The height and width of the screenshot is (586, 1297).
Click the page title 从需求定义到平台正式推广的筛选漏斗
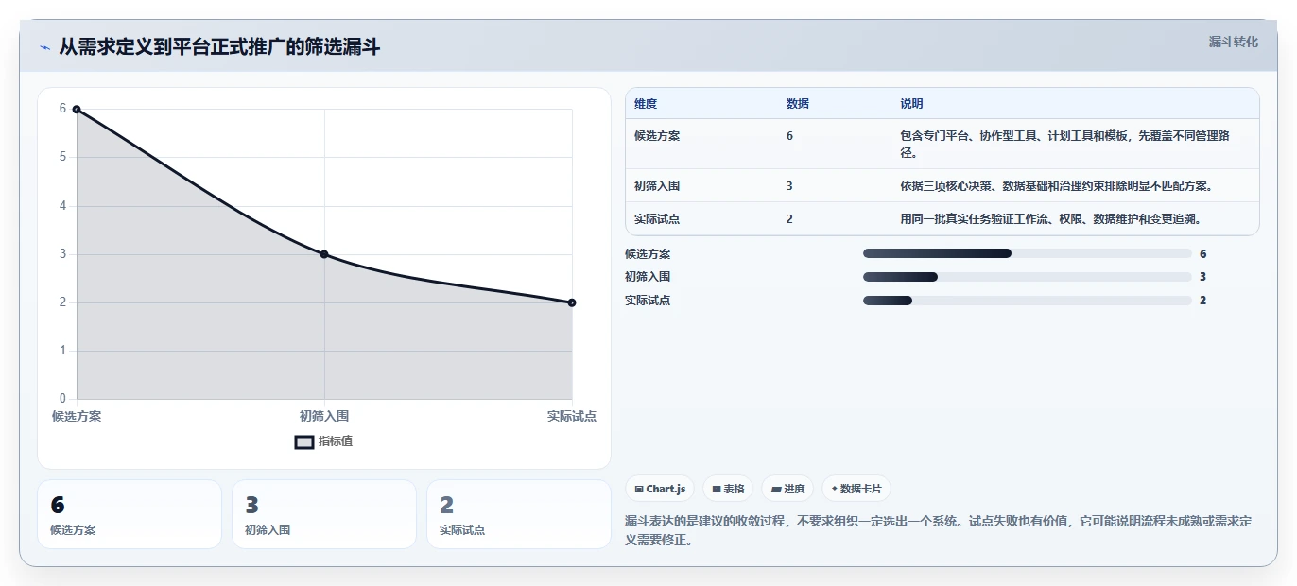pos(219,47)
